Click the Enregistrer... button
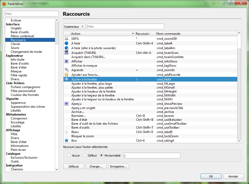Image resolution: width=249 pixels, height=184 pixels. (x=118, y=166)
